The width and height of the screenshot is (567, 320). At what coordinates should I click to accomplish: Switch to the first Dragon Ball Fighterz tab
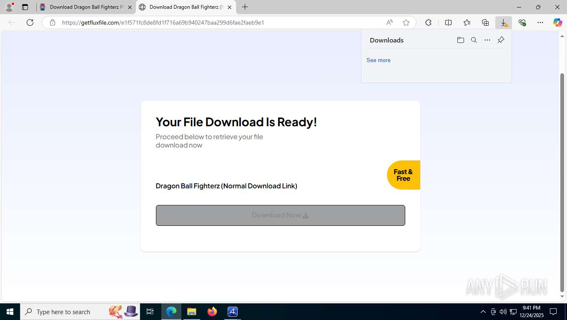86,7
